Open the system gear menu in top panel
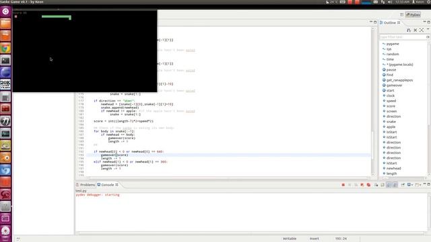This screenshot has width=431, height=242. coord(429,2)
